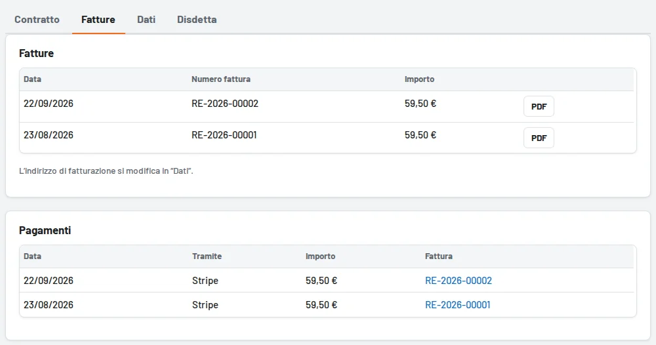Click date 22/09/2026 in Pagamenti table
656x345 pixels.
[49, 281]
